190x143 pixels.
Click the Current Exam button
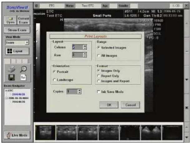point(23,20)
